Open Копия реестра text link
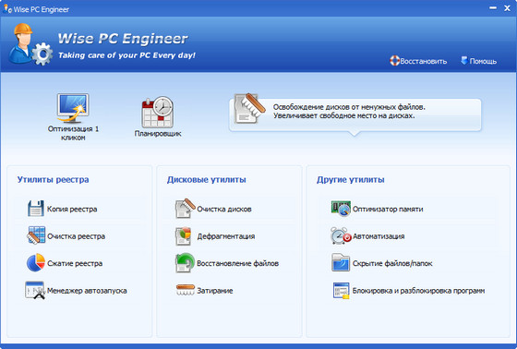 pyautogui.click(x=72, y=210)
